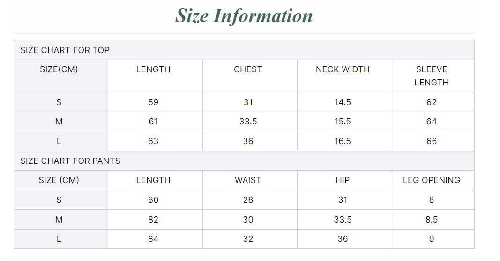Select the 28 waist cell
The width and height of the screenshot is (500, 261).
pyautogui.click(x=248, y=200)
